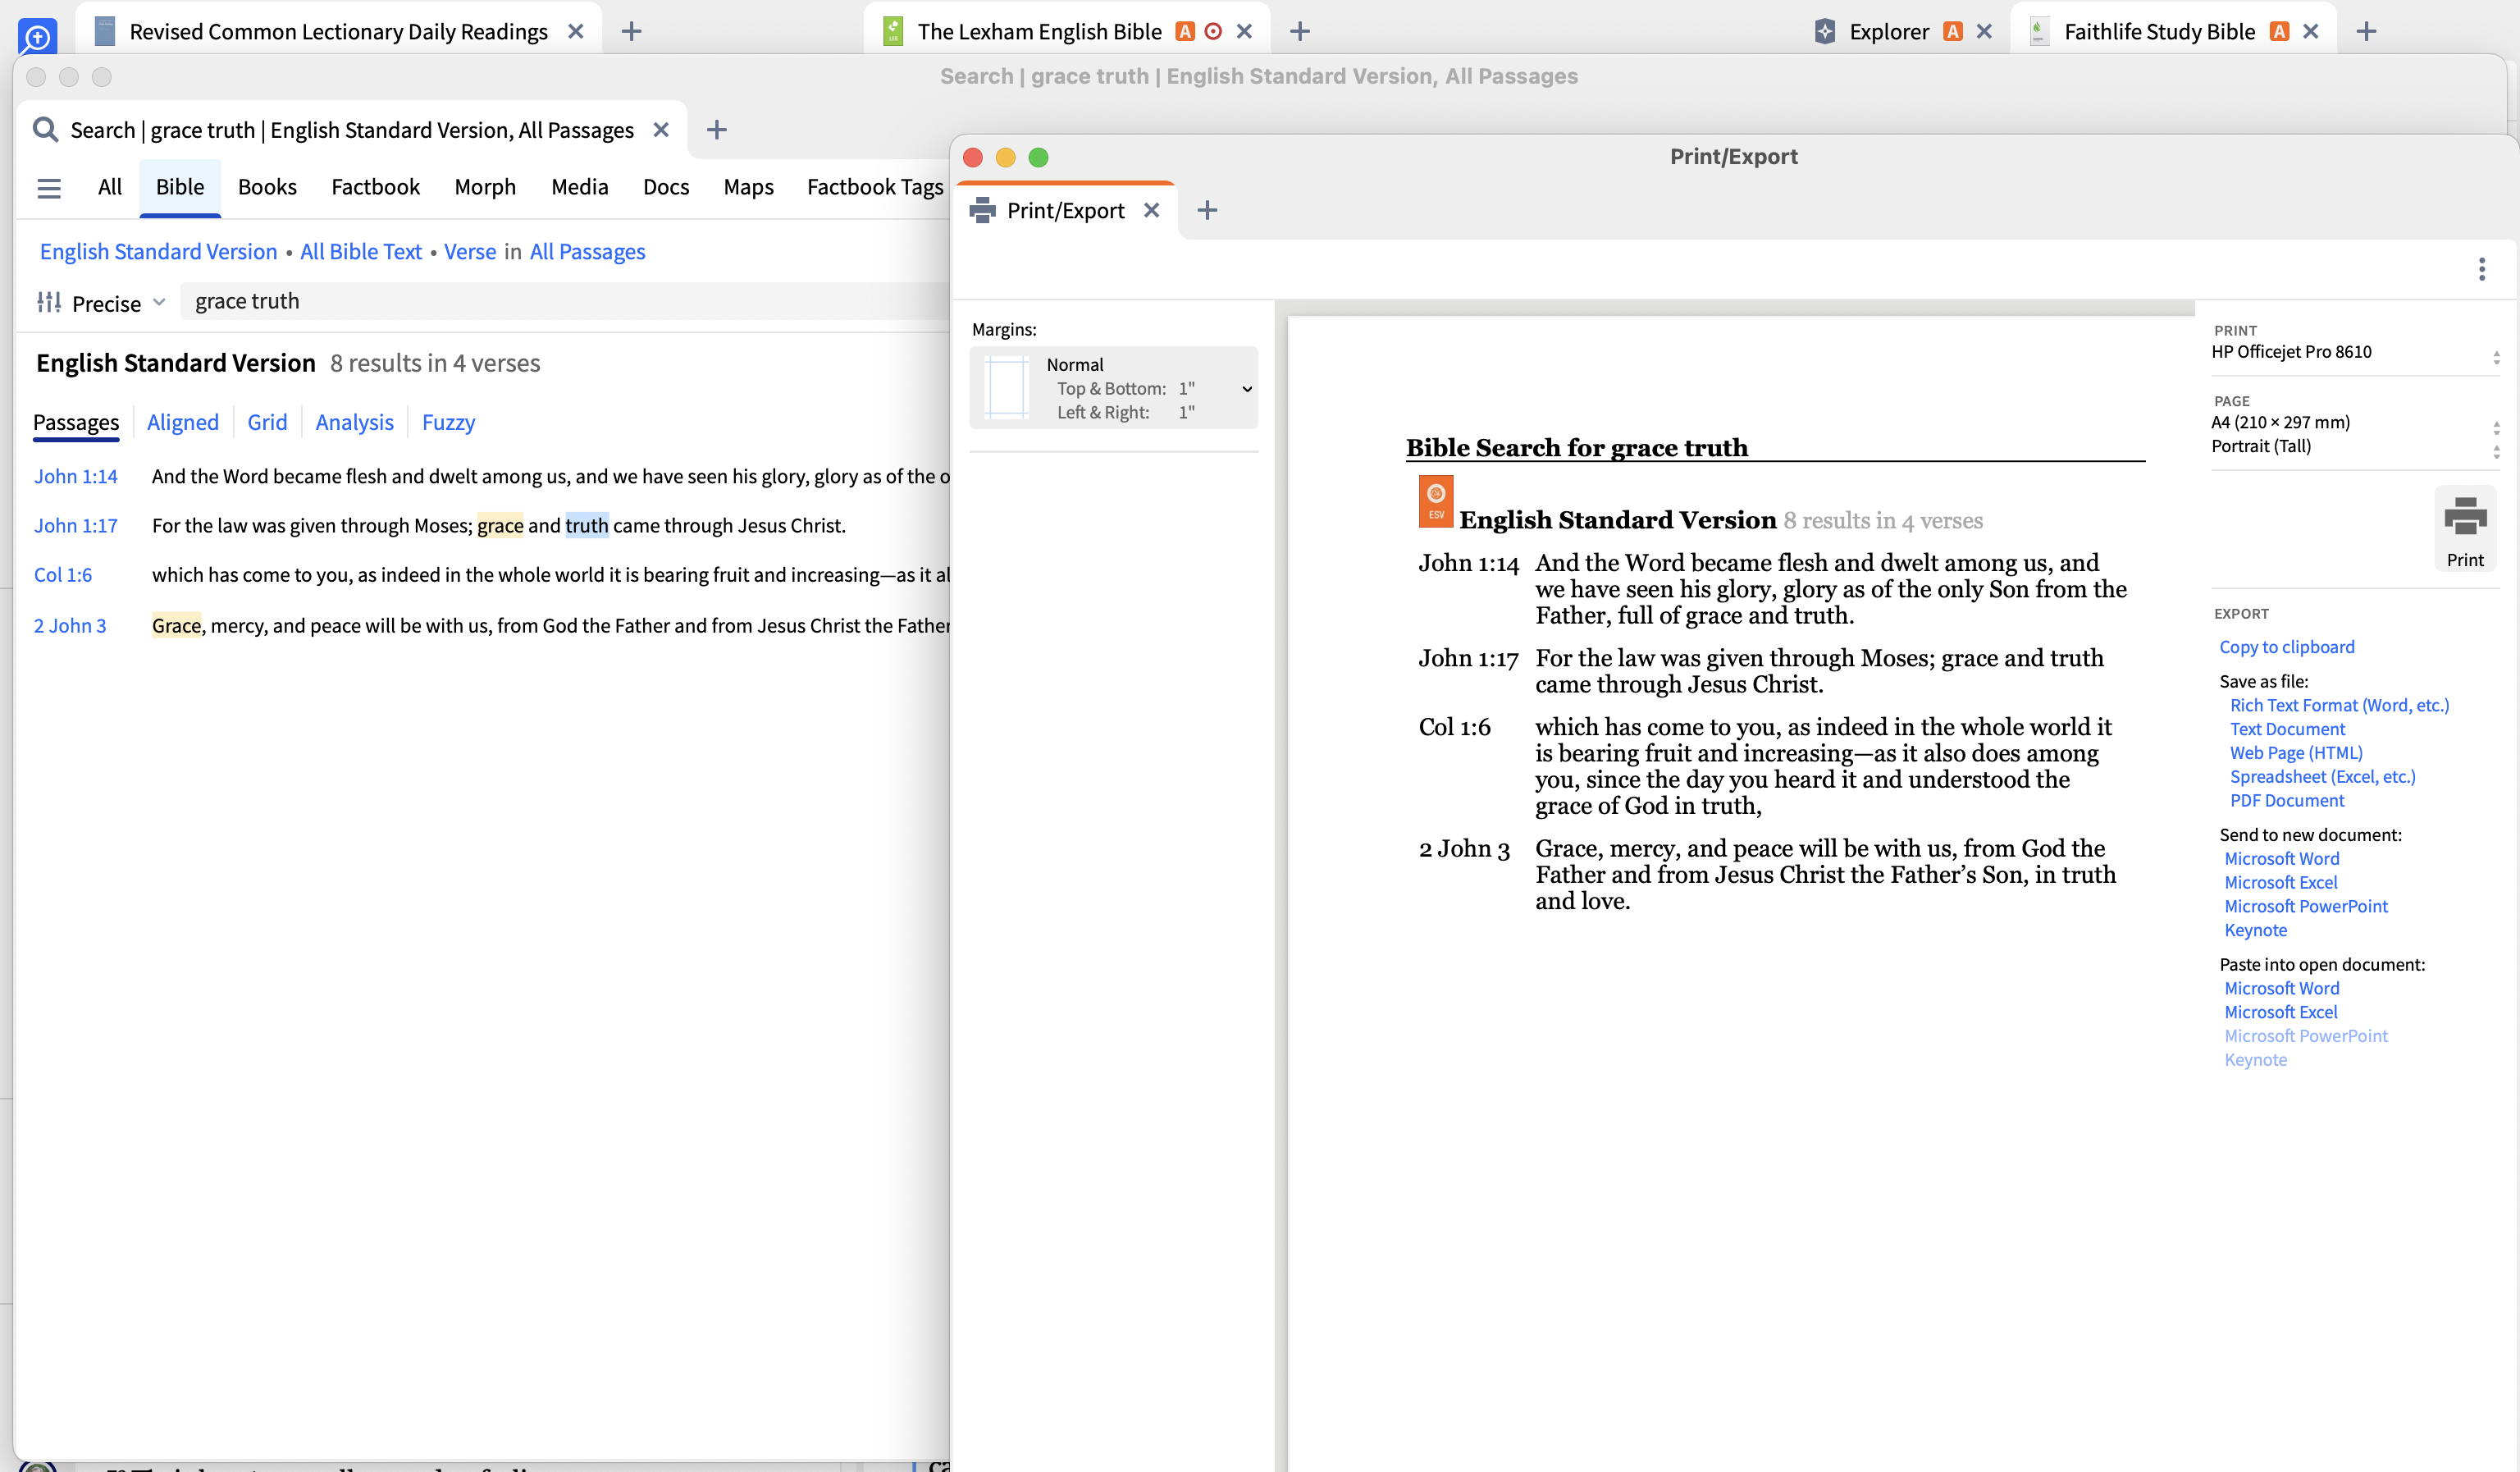Screen dimensions: 2520x1472
Task: Save as Spreadsheet (Excel, etc.)
Action: 2323,776
